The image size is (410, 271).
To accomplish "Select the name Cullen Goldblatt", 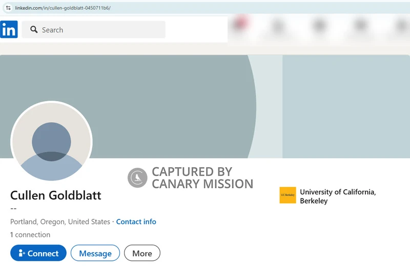I will 56,195.
